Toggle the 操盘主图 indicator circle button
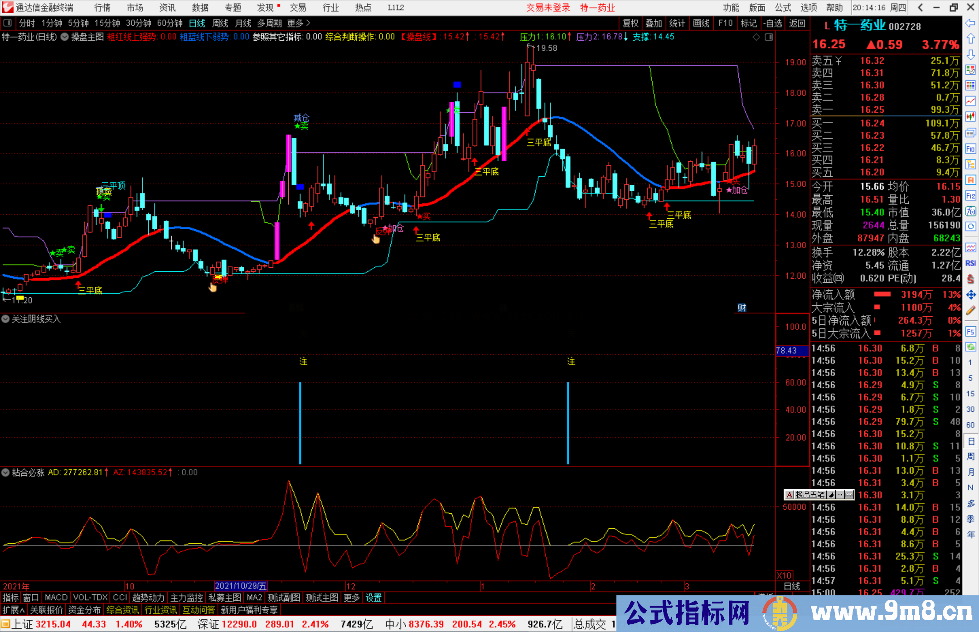 click(x=65, y=37)
